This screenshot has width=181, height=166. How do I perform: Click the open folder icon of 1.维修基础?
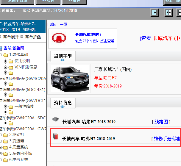coord(6,55)
